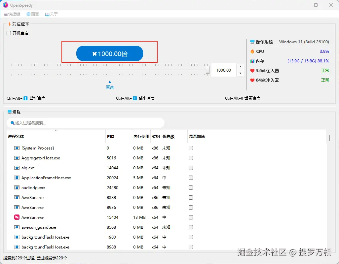Tick acceleration checkbox for [System Process]
The width and height of the screenshot is (339, 264).
(x=191, y=148)
